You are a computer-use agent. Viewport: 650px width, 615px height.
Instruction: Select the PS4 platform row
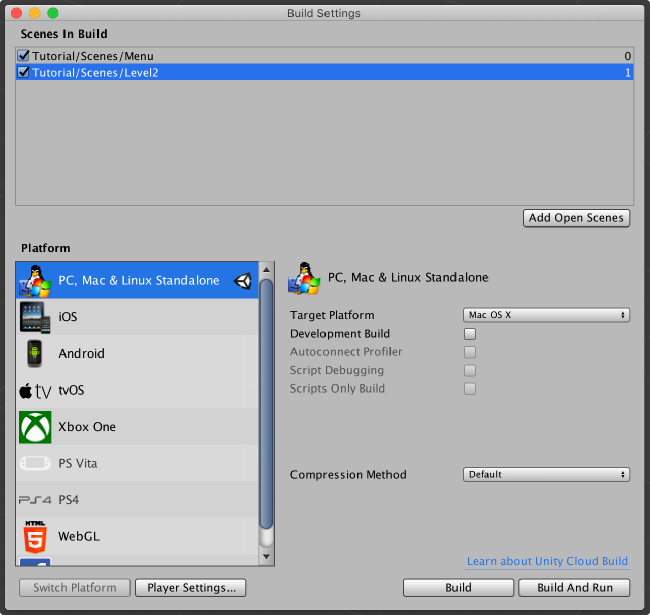137,500
